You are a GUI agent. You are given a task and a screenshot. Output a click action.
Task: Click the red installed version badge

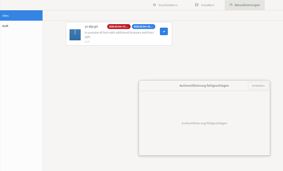(119, 27)
